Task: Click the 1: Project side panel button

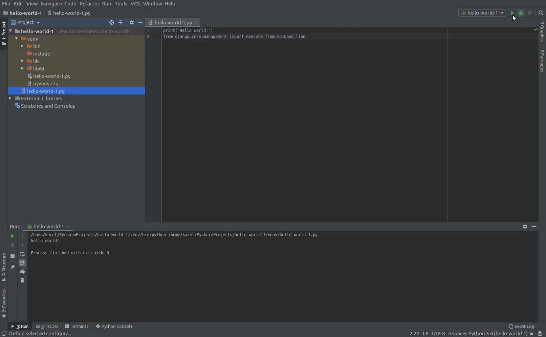Action: (x=4, y=34)
